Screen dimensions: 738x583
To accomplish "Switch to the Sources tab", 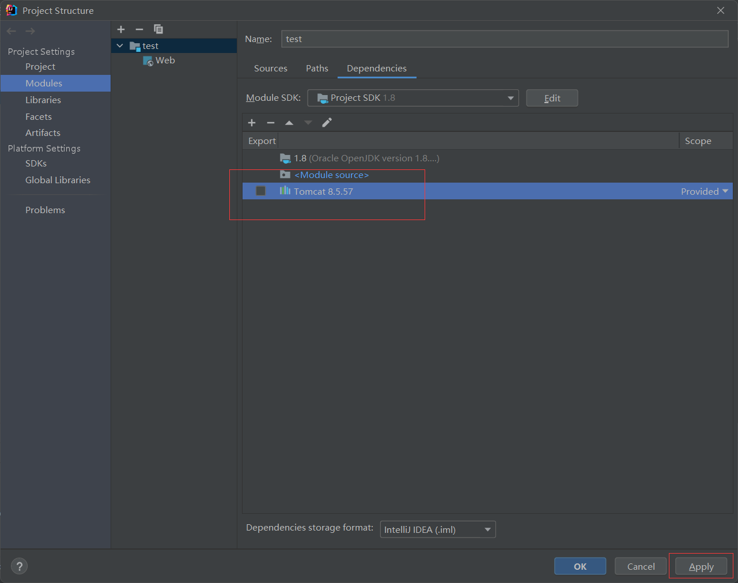I will (x=271, y=69).
